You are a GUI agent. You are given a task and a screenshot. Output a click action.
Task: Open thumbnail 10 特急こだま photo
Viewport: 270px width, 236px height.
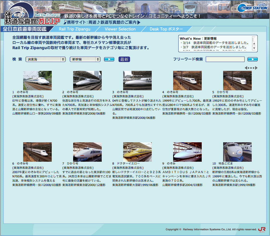pos(237,152)
